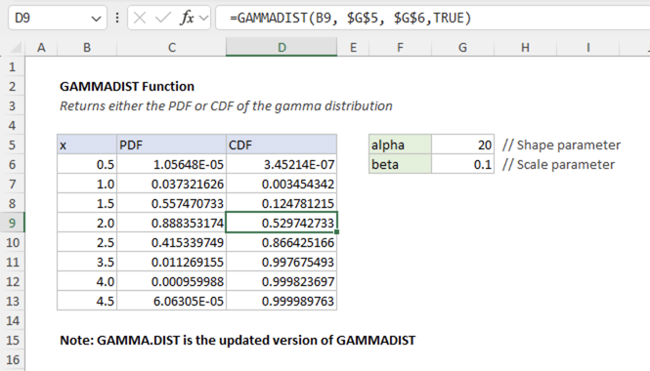Viewport: 650px width, 371px height.
Task: Select PDF cell 0.557470733
Action: (172, 203)
